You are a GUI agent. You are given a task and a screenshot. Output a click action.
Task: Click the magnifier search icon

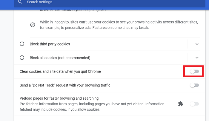(x=20, y=2)
